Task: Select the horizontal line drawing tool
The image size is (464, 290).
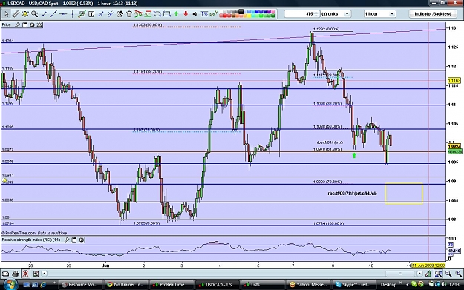Action: [x=63, y=14]
